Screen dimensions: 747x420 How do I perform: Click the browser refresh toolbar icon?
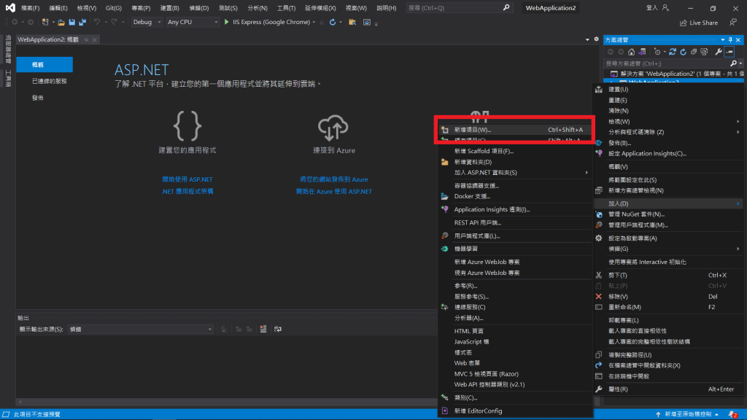(x=333, y=22)
